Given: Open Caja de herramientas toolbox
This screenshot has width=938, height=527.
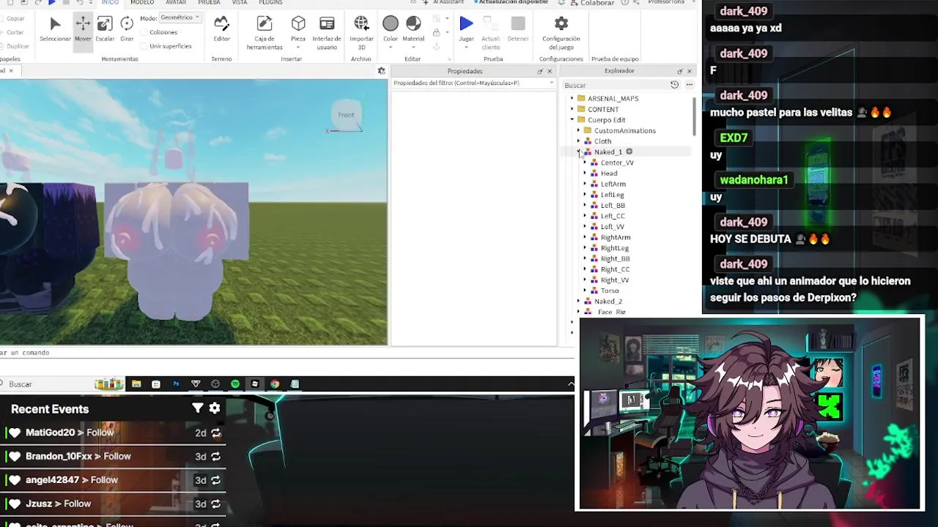Looking at the screenshot, I should [x=265, y=33].
